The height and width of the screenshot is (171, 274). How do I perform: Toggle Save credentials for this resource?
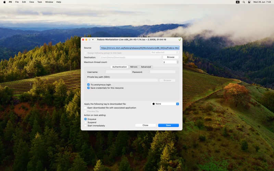(x=88, y=88)
